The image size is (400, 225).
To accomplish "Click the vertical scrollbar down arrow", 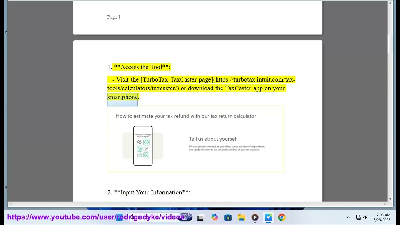I will coord(390,199).
